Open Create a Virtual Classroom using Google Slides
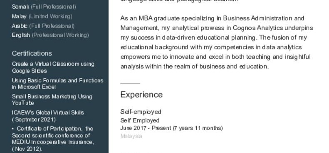Viewport: 329px width, 153px height. coord(53,67)
